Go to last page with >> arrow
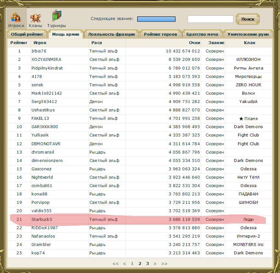This screenshot has height=273, width=280. 164,264
